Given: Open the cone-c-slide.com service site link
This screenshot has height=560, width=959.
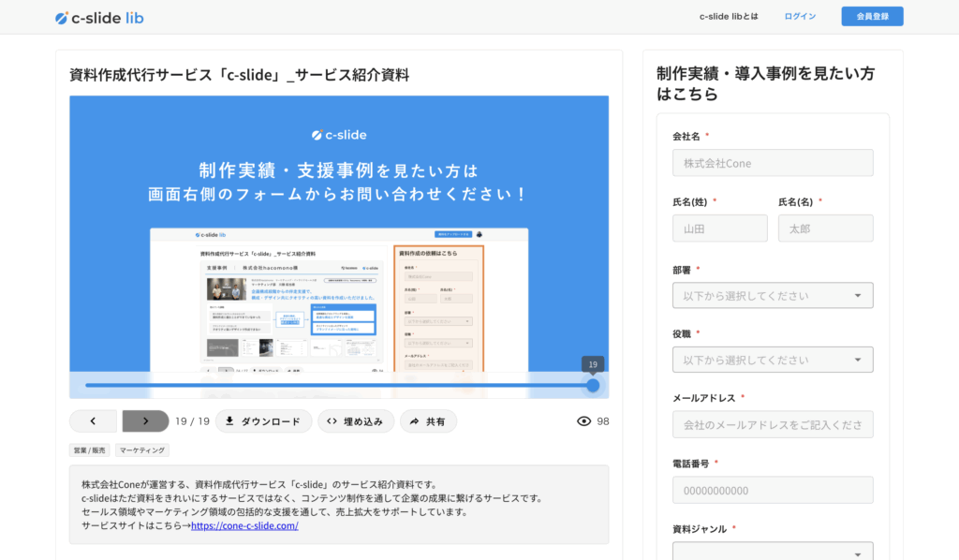Looking at the screenshot, I should pos(244,525).
